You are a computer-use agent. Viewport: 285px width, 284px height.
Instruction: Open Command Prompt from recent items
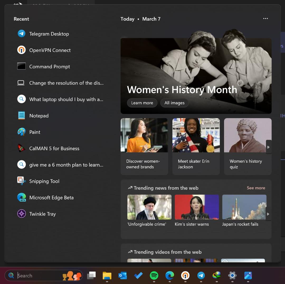click(x=44, y=66)
